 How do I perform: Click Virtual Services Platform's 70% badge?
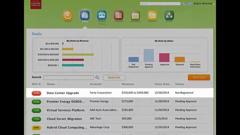36,110
